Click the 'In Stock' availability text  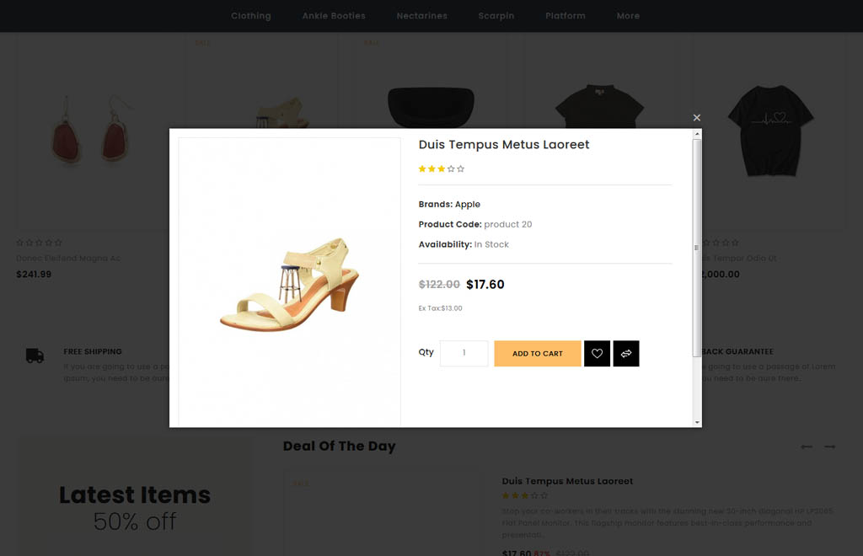[x=491, y=244]
